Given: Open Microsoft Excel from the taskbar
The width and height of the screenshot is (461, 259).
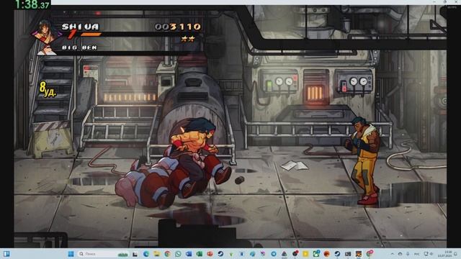Looking at the screenshot, I should point(199,254).
